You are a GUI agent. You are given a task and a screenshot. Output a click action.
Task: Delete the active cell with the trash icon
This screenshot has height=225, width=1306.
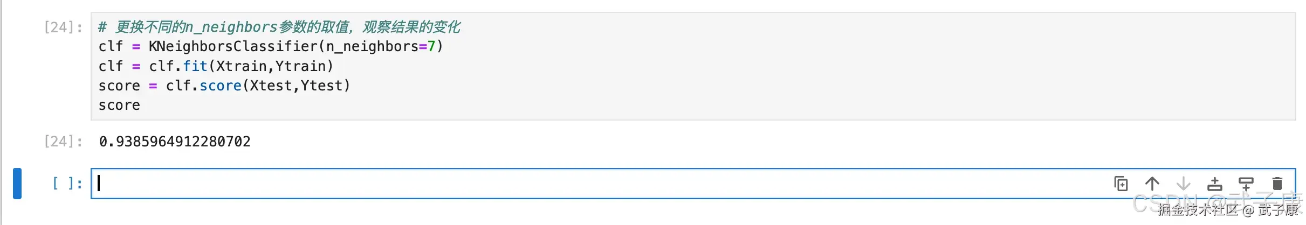1277,184
